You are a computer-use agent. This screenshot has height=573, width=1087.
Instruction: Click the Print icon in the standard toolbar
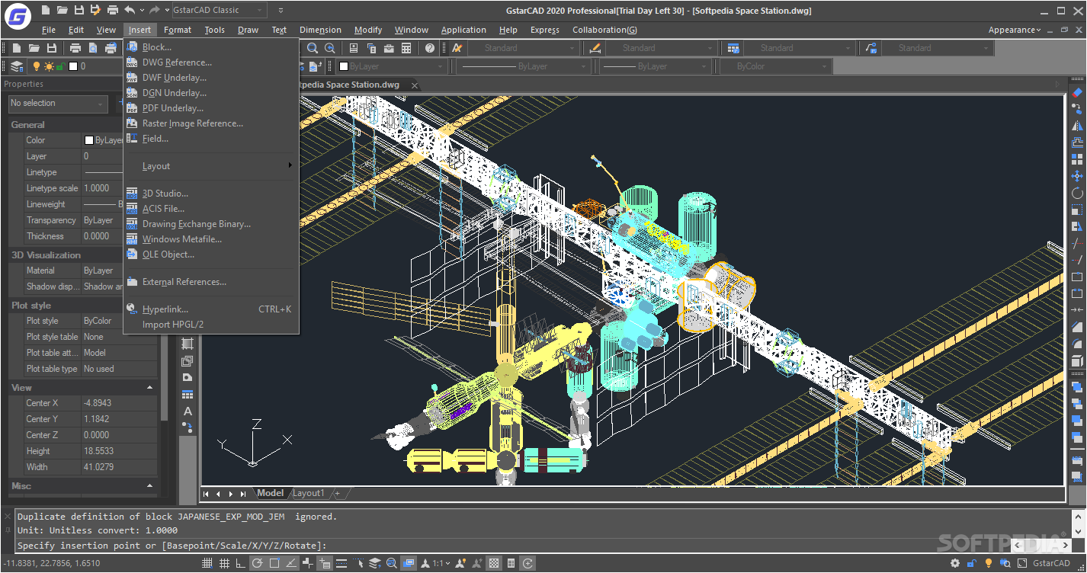75,48
